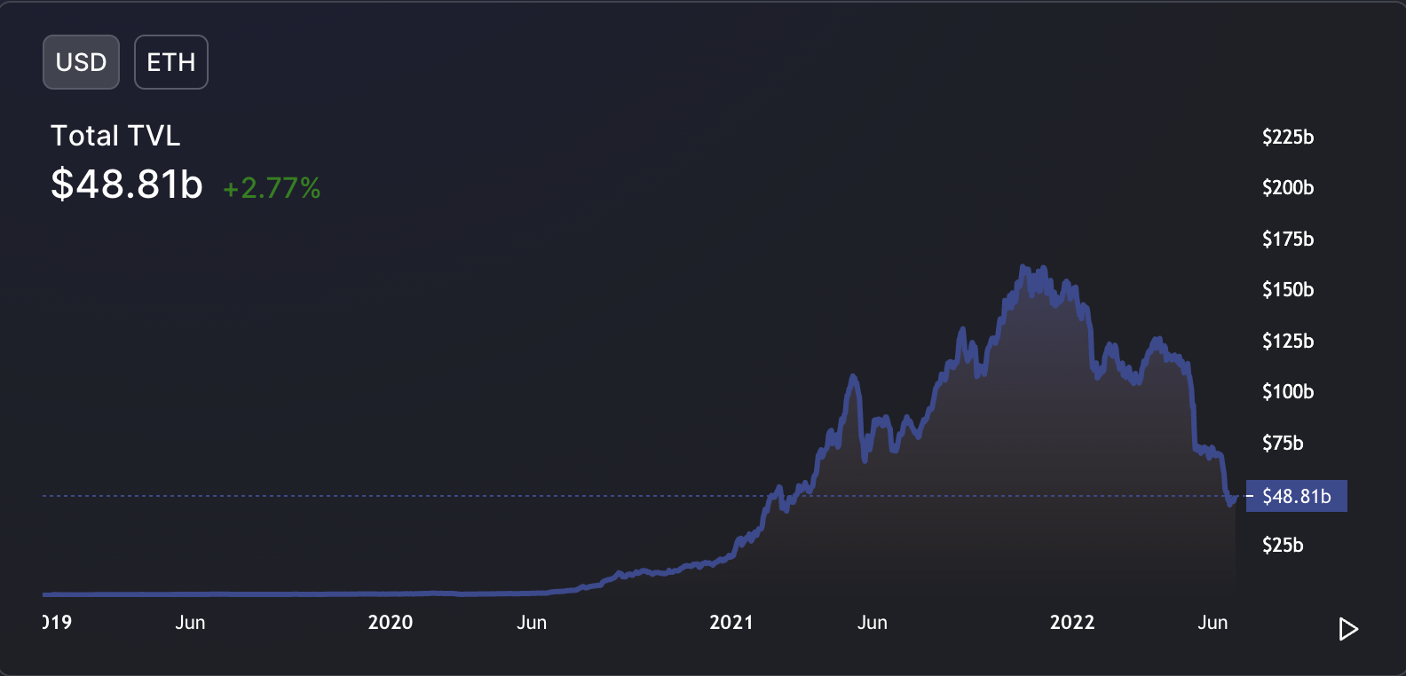The width and height of the screenshot is (1406, 676).
Task: Click the $25b y-axis label
Action: pos(1283,545)
